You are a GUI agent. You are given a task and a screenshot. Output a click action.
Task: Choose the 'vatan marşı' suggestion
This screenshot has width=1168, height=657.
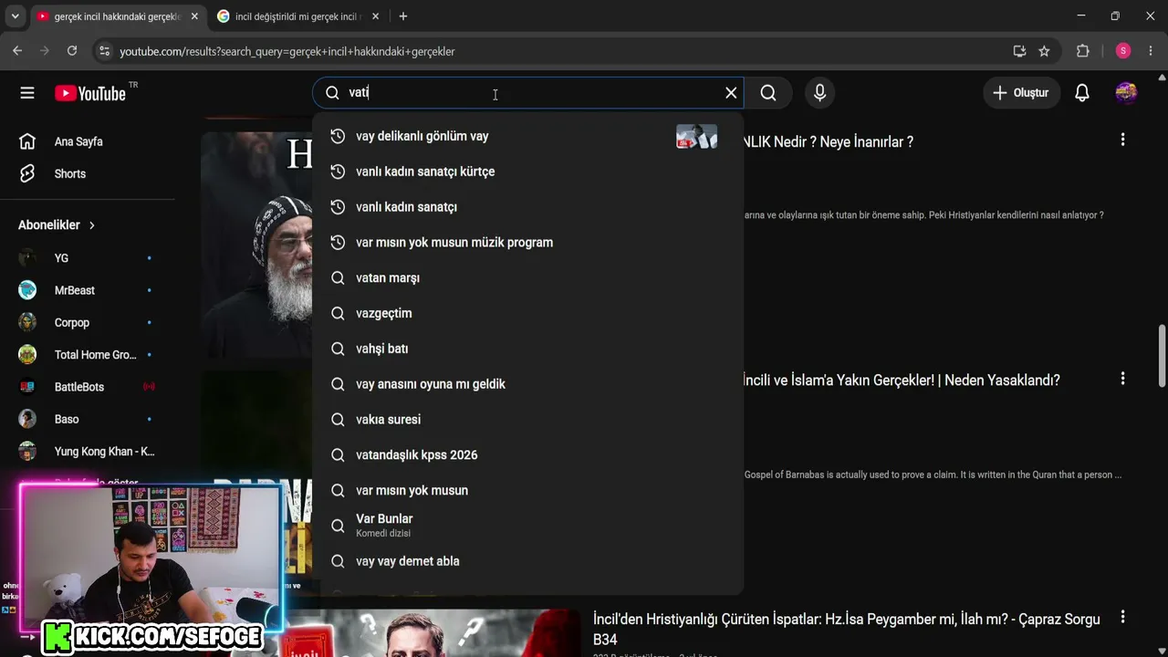pos(527,278)
